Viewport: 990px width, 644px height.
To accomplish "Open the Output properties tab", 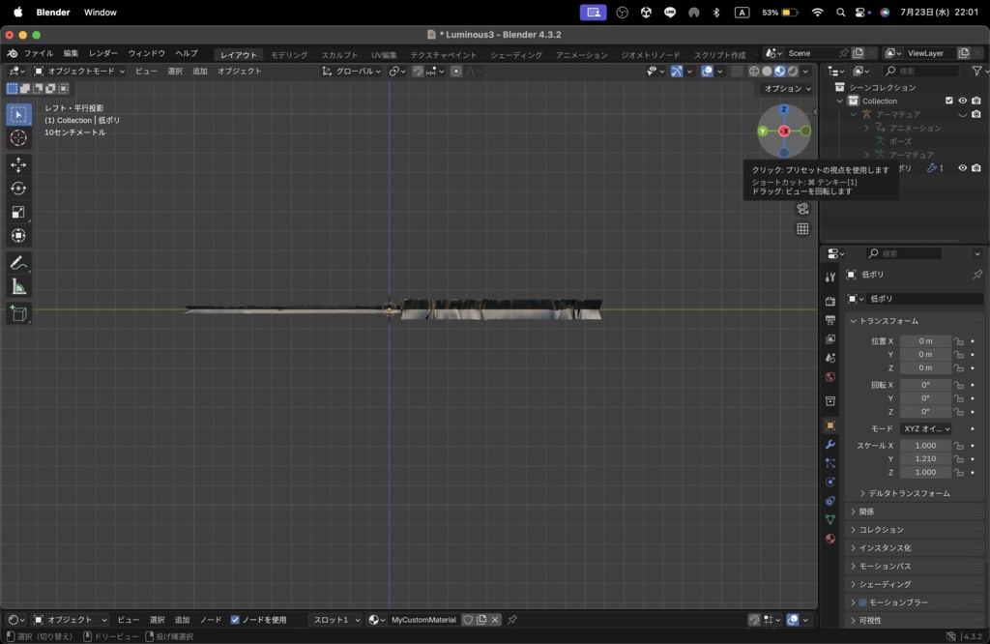I will pos(830,320).
